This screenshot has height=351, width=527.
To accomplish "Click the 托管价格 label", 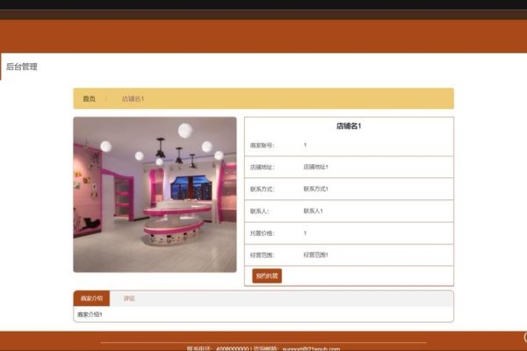I will (263, 233).
